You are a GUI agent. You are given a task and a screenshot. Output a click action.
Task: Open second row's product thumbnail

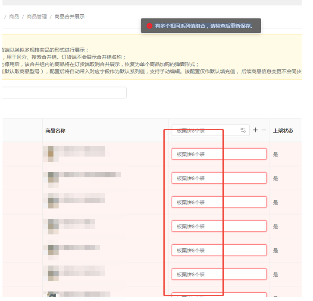pyautogui.click(x=51, y=179)
